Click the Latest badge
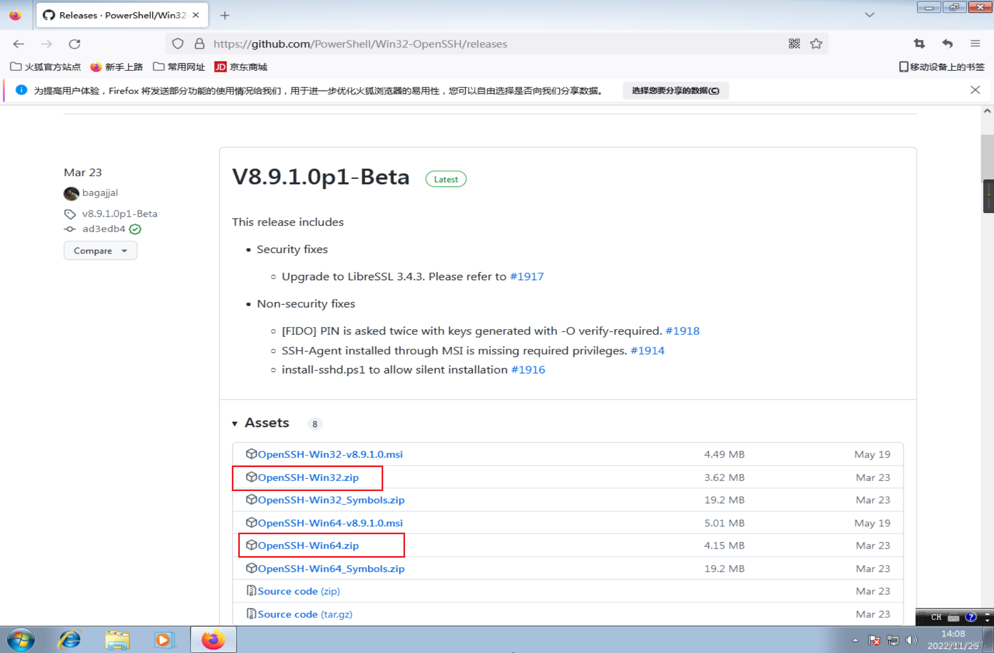994x653 pixels. coord(446,179)
